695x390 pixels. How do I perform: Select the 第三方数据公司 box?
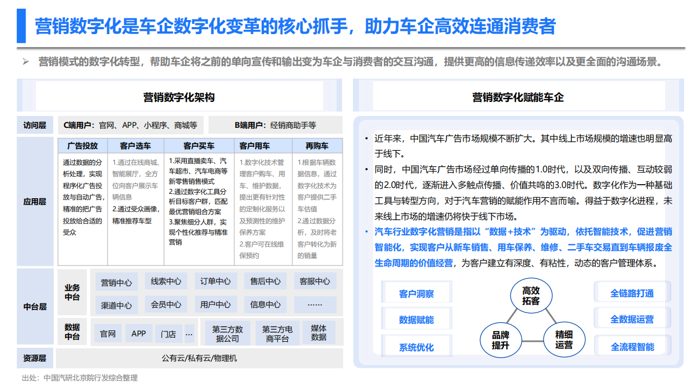[228, 334]
